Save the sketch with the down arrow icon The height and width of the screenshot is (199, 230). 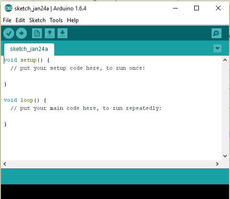[62, 33]
